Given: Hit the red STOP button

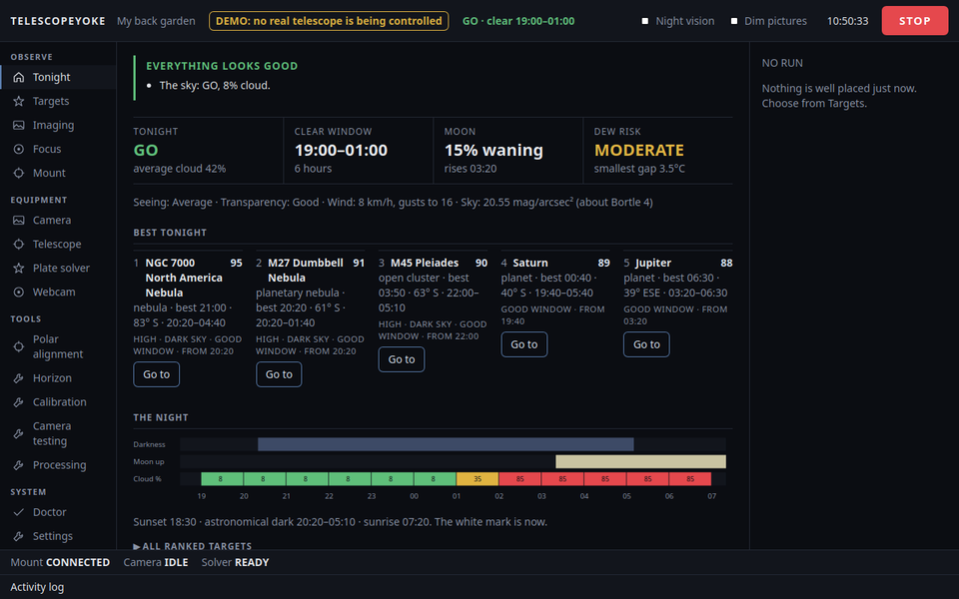Looking at the screenshot, I should pos(914,21).
